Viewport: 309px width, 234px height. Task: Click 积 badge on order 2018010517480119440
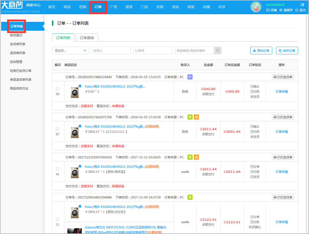click(x=190, y=77)
